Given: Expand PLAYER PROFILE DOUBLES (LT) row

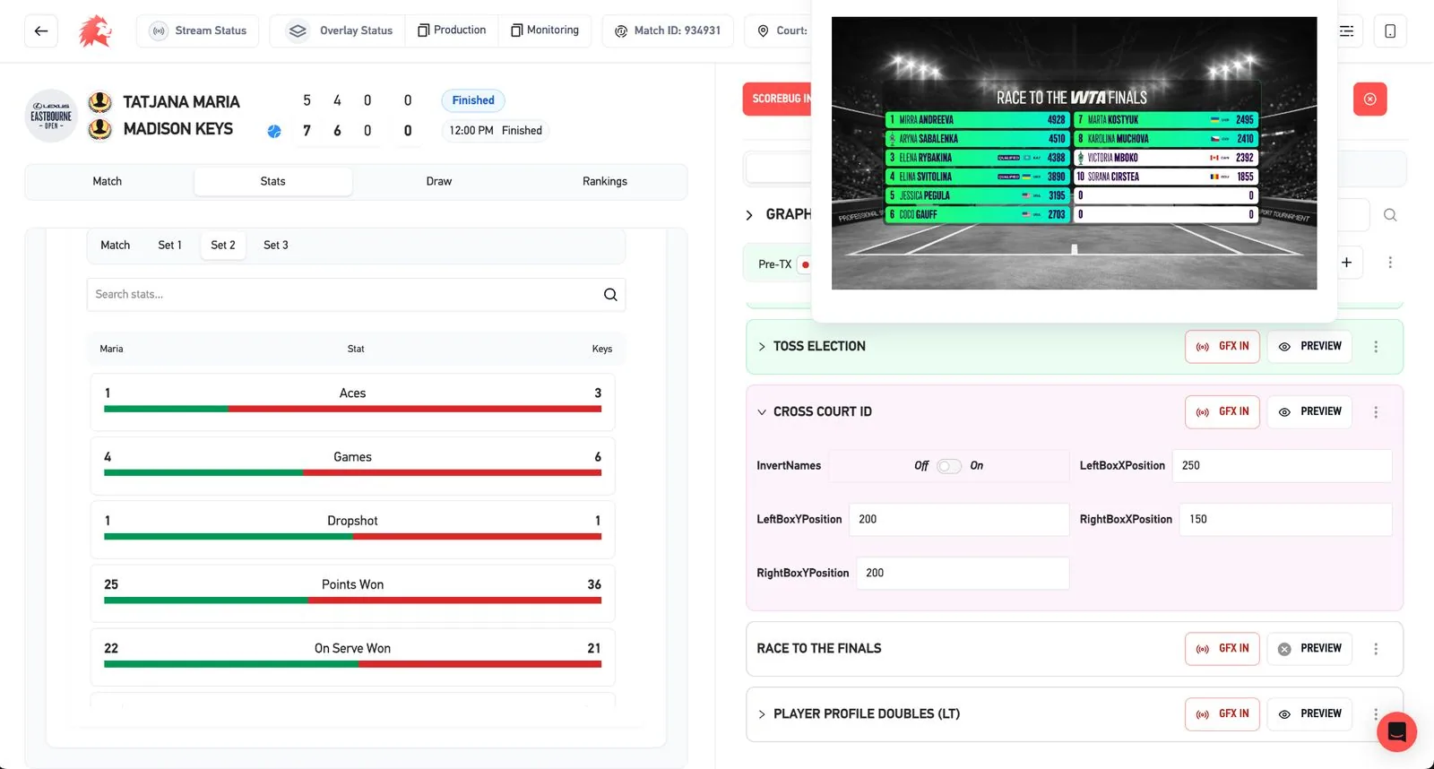Looking at the screenshot, I should coord(762,714).
